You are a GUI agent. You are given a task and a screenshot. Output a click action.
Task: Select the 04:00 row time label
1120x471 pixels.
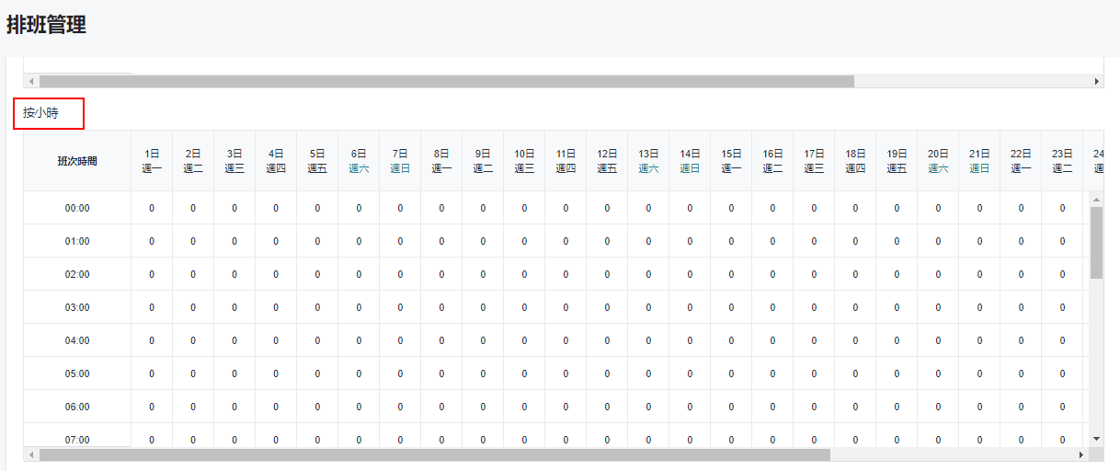[x=77, y=340]
